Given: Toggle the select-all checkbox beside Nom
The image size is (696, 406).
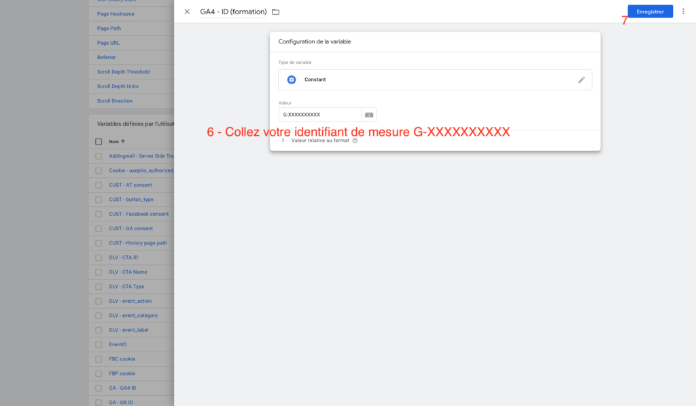Looking at the screenshot, I should [x=99, y=142].
